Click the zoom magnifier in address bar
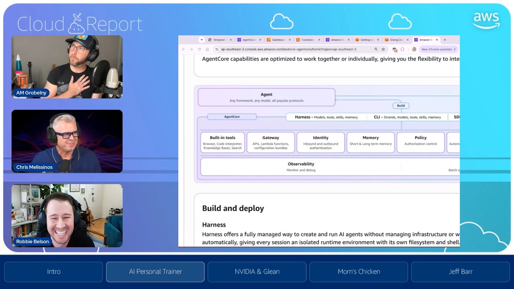 point(376,49)
